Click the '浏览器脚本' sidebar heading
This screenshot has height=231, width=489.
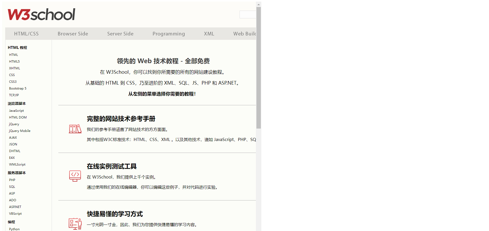(17, 103)
